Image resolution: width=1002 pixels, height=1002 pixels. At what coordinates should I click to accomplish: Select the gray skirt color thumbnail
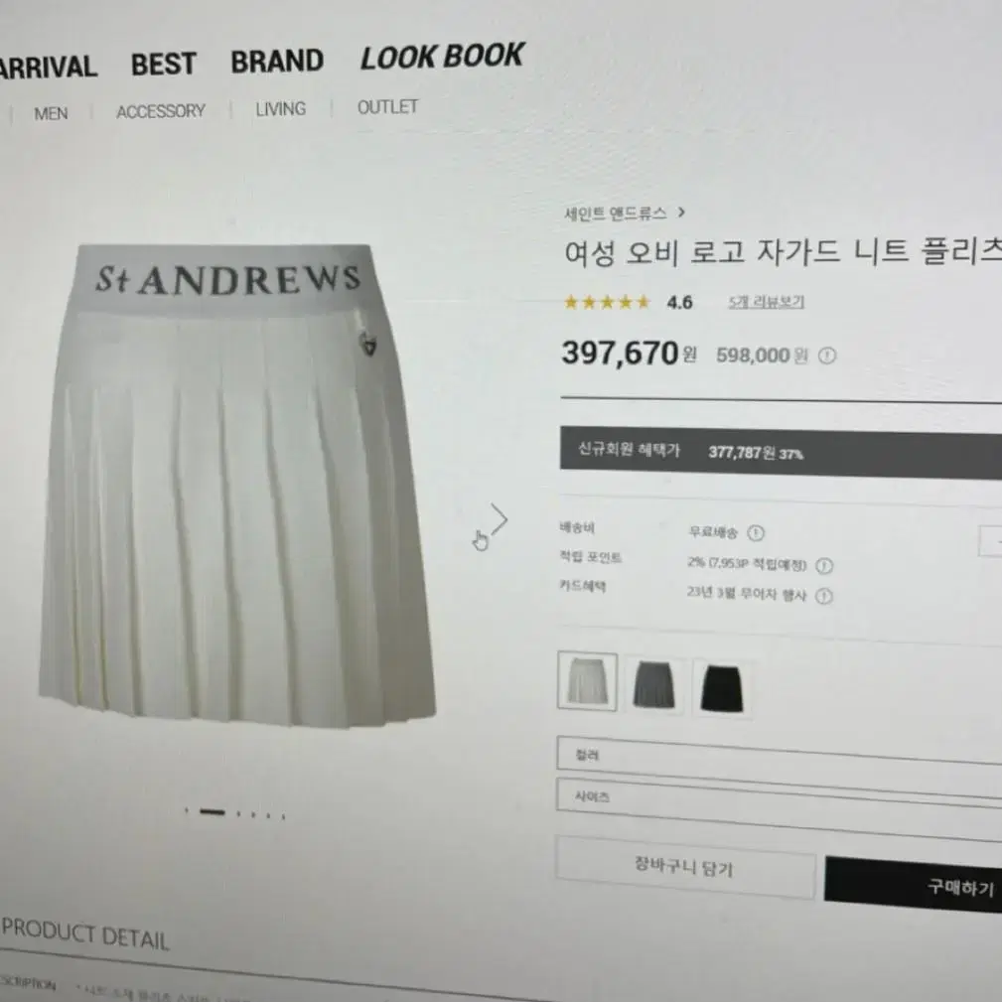point(653,685)
